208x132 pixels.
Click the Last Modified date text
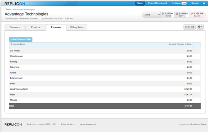coord(57,19)
